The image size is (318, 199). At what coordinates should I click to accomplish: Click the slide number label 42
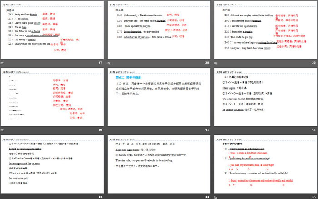314,130
